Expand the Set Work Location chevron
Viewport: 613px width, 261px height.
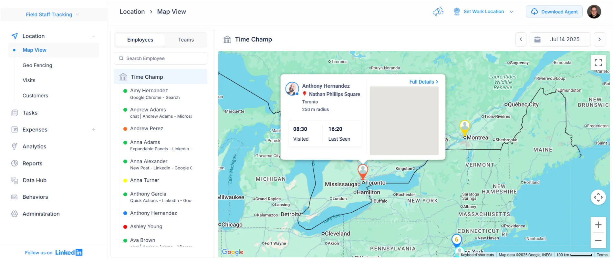point(512,12)
